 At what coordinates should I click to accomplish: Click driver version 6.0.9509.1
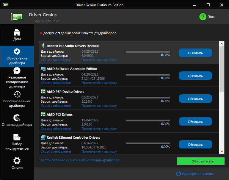point(89,56)
